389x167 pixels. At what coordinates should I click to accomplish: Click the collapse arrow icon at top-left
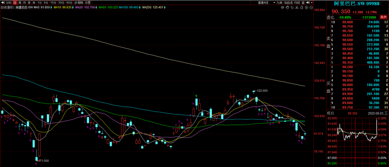(x=3, y=3)
